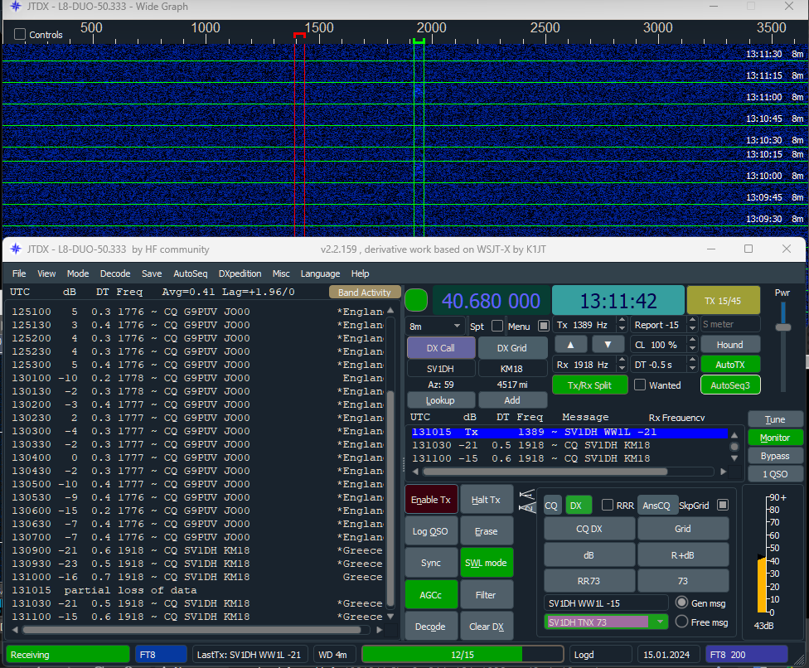Open the View menu

click(46, 273)
